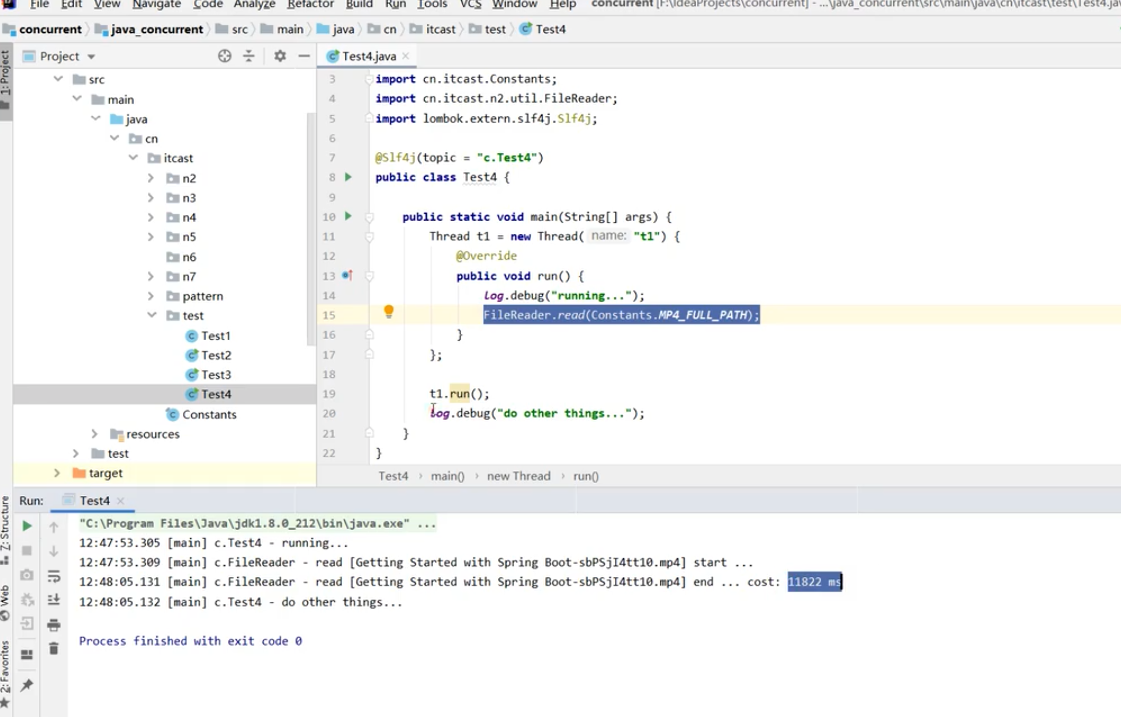Toggle soft-wrap icon in Run console

(54, 576)
